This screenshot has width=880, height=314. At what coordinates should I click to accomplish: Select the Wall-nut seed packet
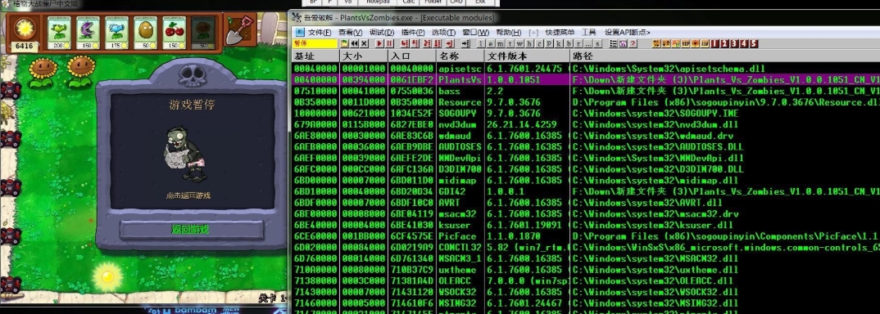tap(145, 33)
